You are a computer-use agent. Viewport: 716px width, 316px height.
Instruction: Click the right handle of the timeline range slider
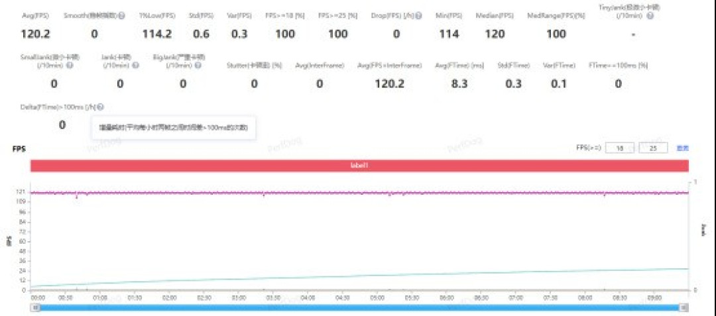tap(683, 307)
